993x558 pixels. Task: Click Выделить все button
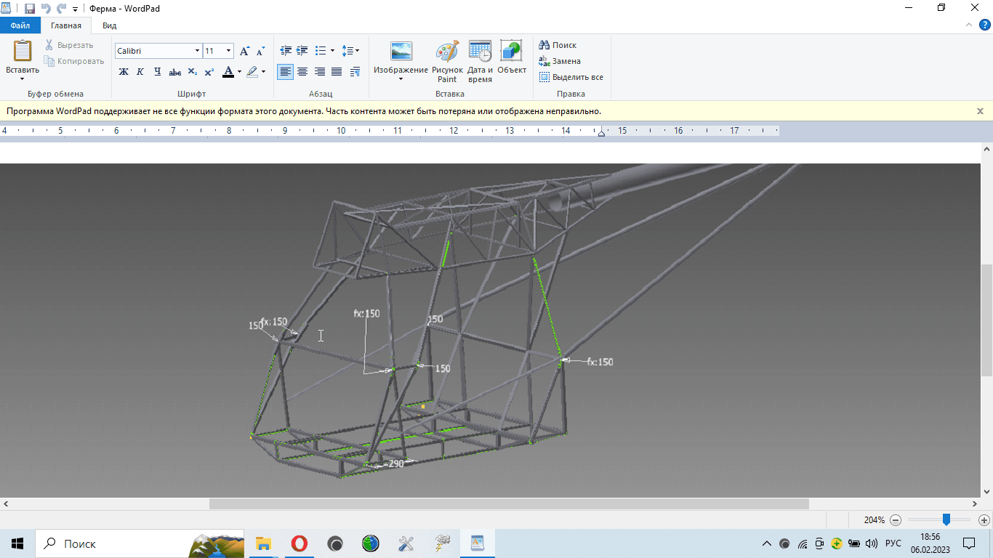571,77
